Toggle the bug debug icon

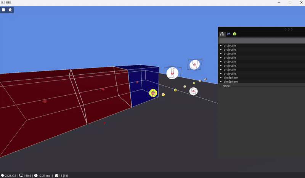[x=10, y=10]
